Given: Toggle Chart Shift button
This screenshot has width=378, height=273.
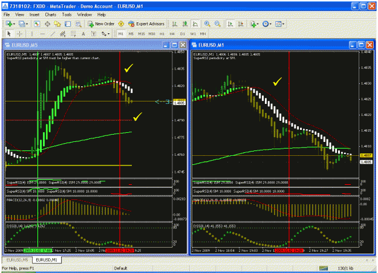Looking at the screenshot, I should point(241,24).
